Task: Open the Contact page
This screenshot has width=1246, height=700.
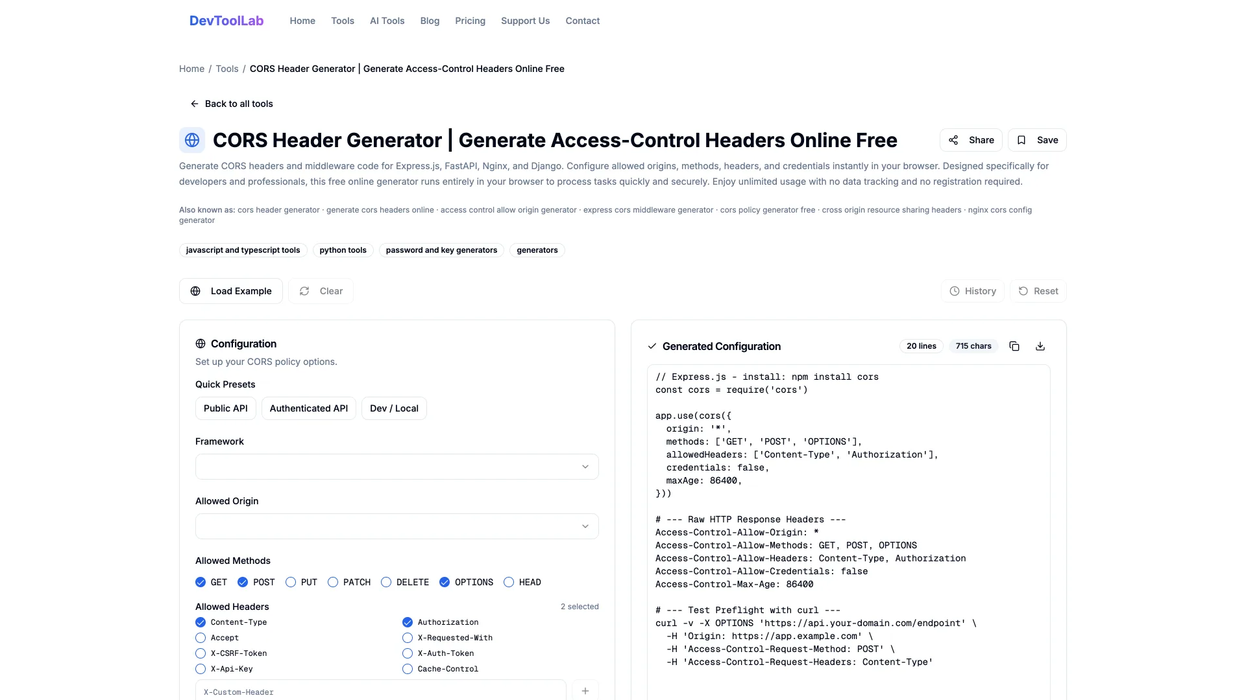Action: point(583,21)
